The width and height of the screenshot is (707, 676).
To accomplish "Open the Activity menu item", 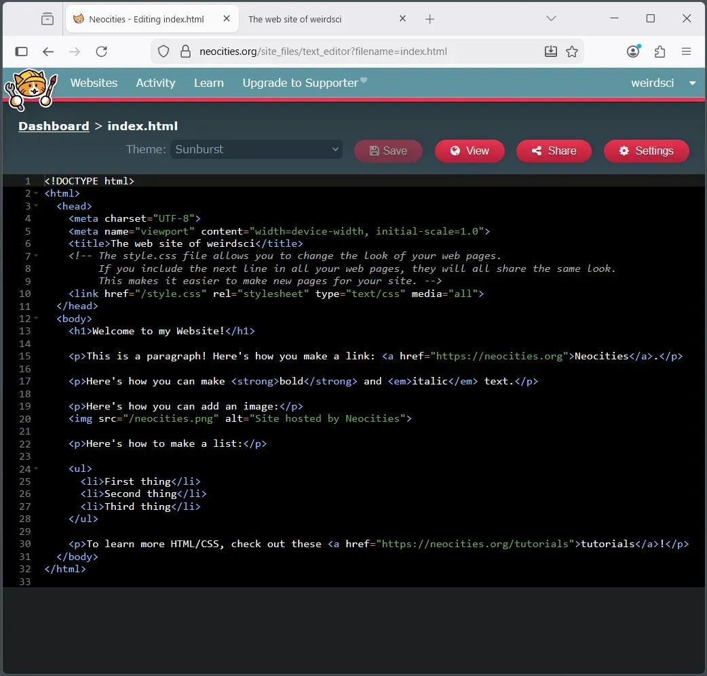I will point(155,83).
